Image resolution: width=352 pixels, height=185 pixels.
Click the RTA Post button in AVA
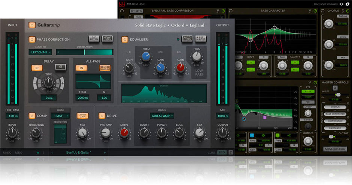[308, 102]
